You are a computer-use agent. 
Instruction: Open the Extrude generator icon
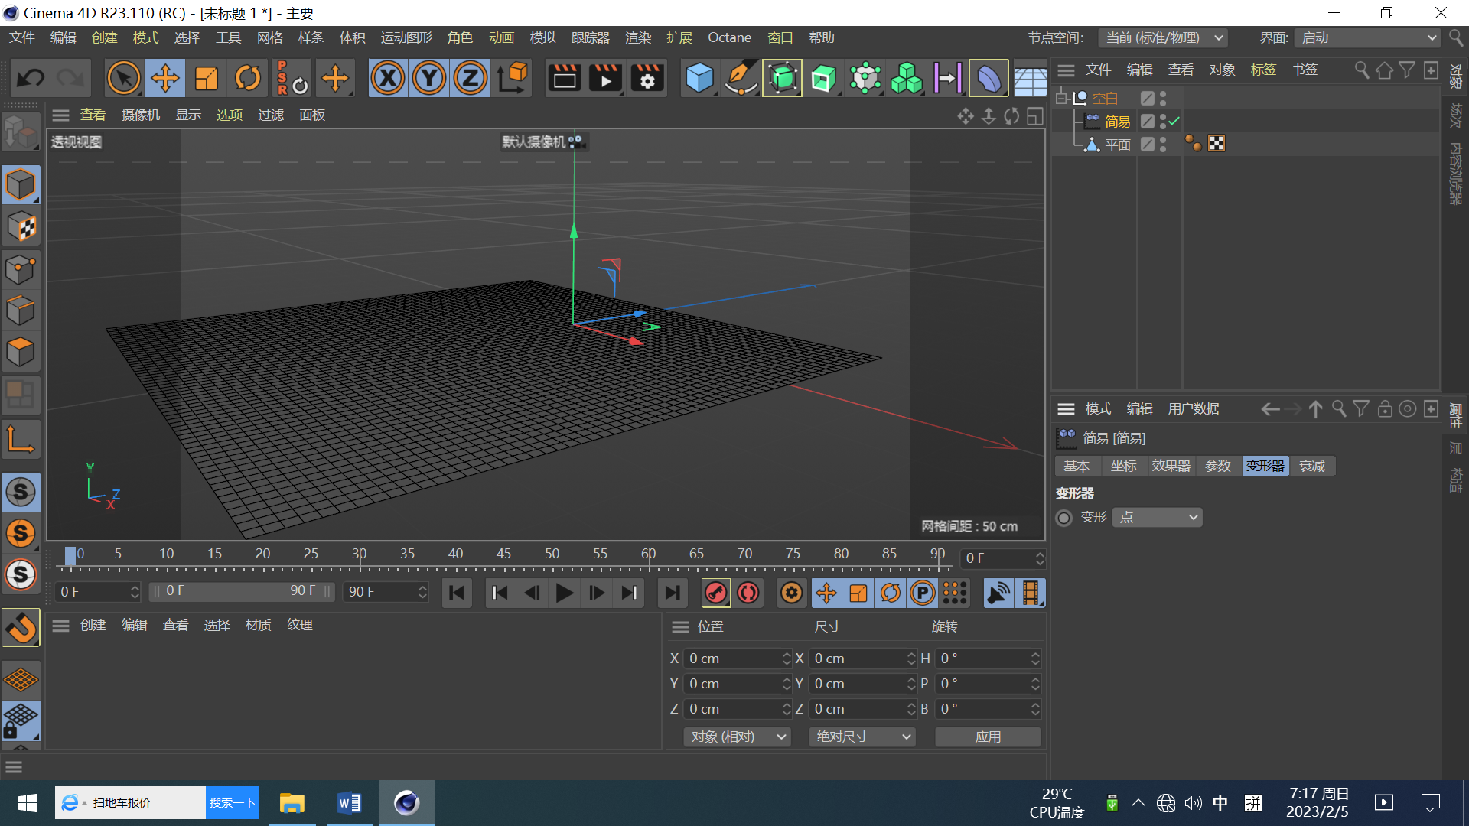[823, 78]
